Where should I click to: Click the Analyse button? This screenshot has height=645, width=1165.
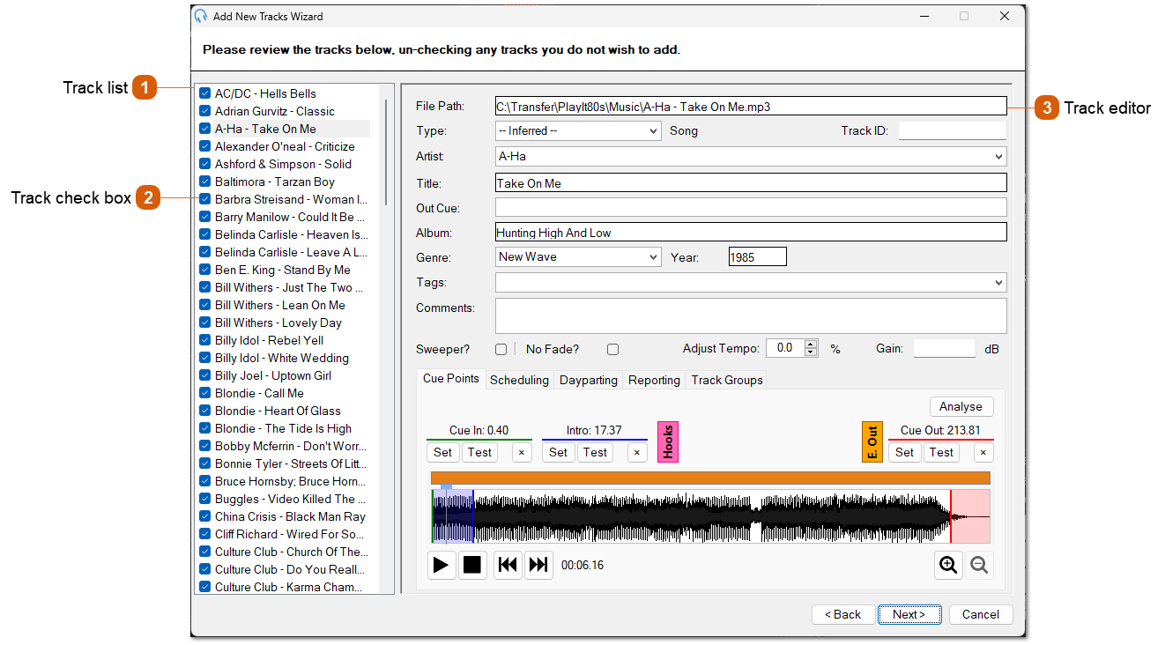coord(961,406)
